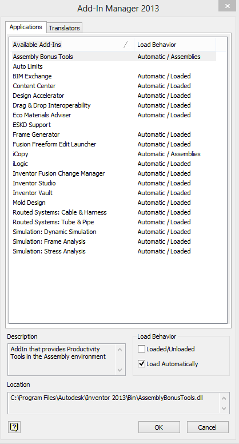Select the Applications tab

pos(26,27)
